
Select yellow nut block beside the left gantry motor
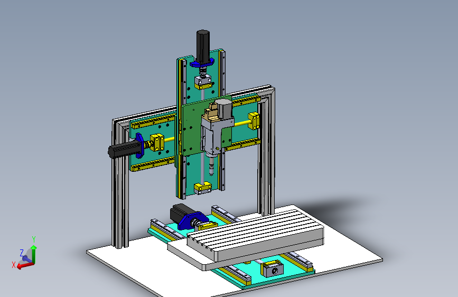pyautogui.click(x=157, y=142)
